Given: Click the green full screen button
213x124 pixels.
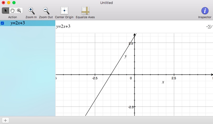Looking at the screenshot, I should pyautogui.click(x=14, y=3).
